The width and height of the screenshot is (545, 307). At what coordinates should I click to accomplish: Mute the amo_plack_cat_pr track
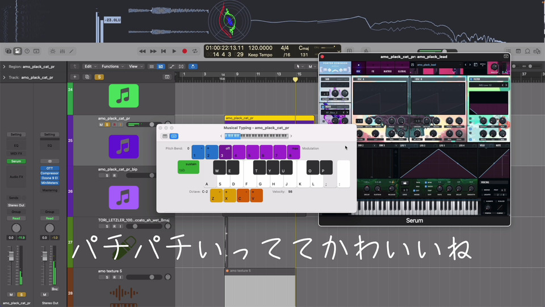click(101, 125)
